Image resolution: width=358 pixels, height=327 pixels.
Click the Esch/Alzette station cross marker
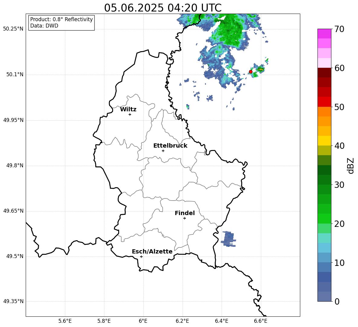141,257
